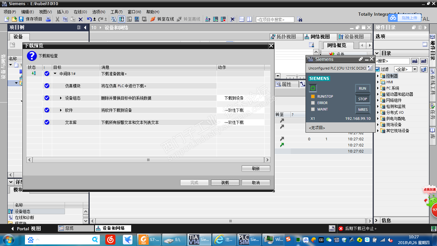Open 动作 dropdown for 软件 row
Image resolution: width=437 pixels, height=246 pixels.
(x=241, y=110)
